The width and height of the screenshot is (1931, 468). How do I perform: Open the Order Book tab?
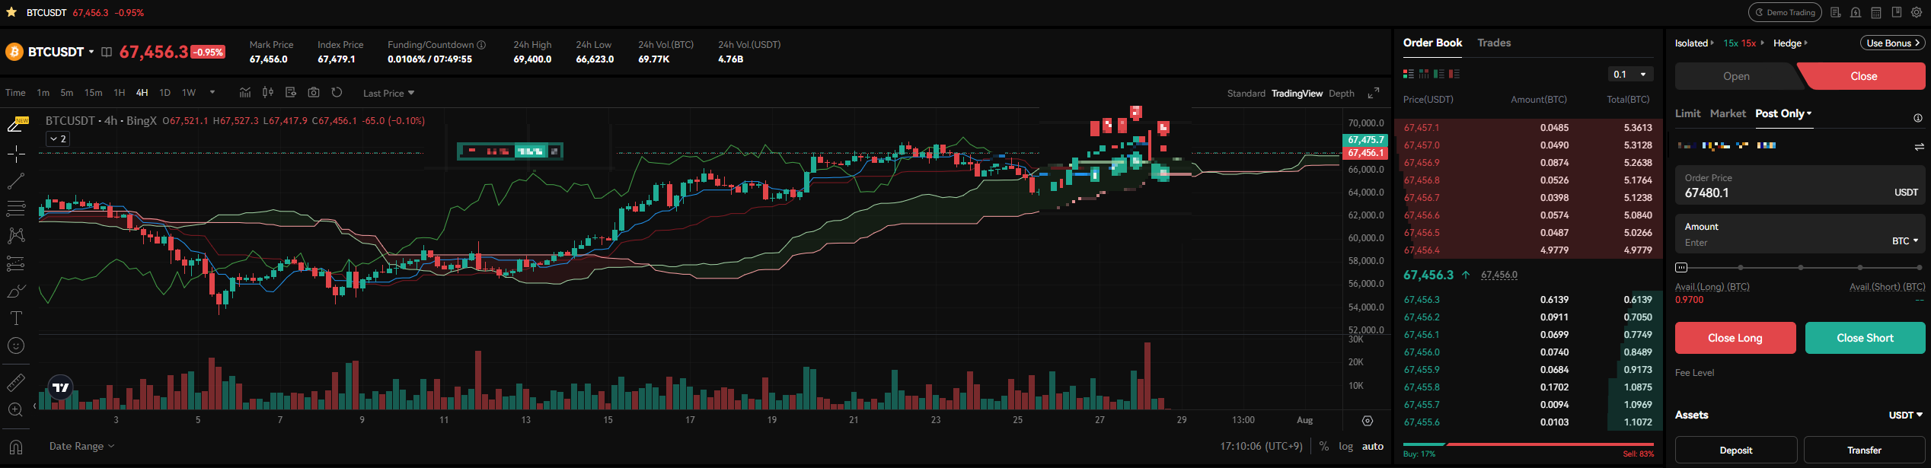(x=1432, y=43)
